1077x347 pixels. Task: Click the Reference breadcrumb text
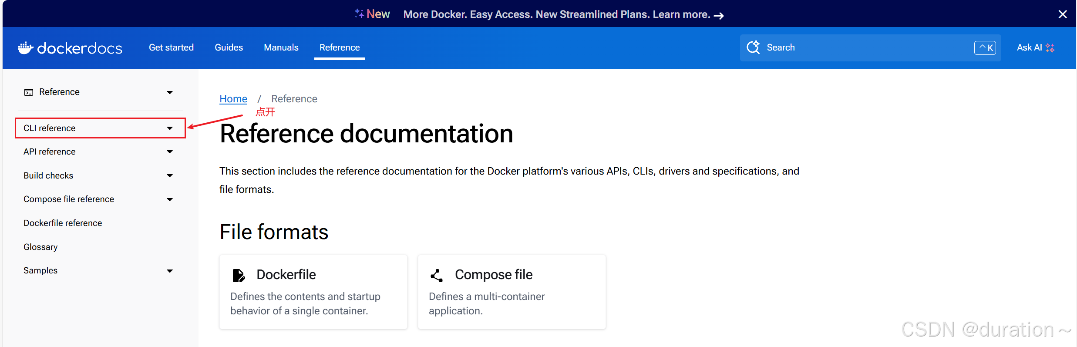coord(294,99)
